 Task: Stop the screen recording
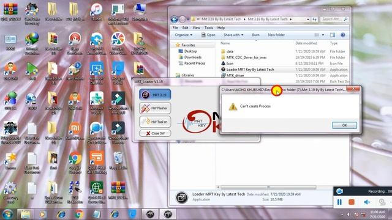tap(351, 202)
